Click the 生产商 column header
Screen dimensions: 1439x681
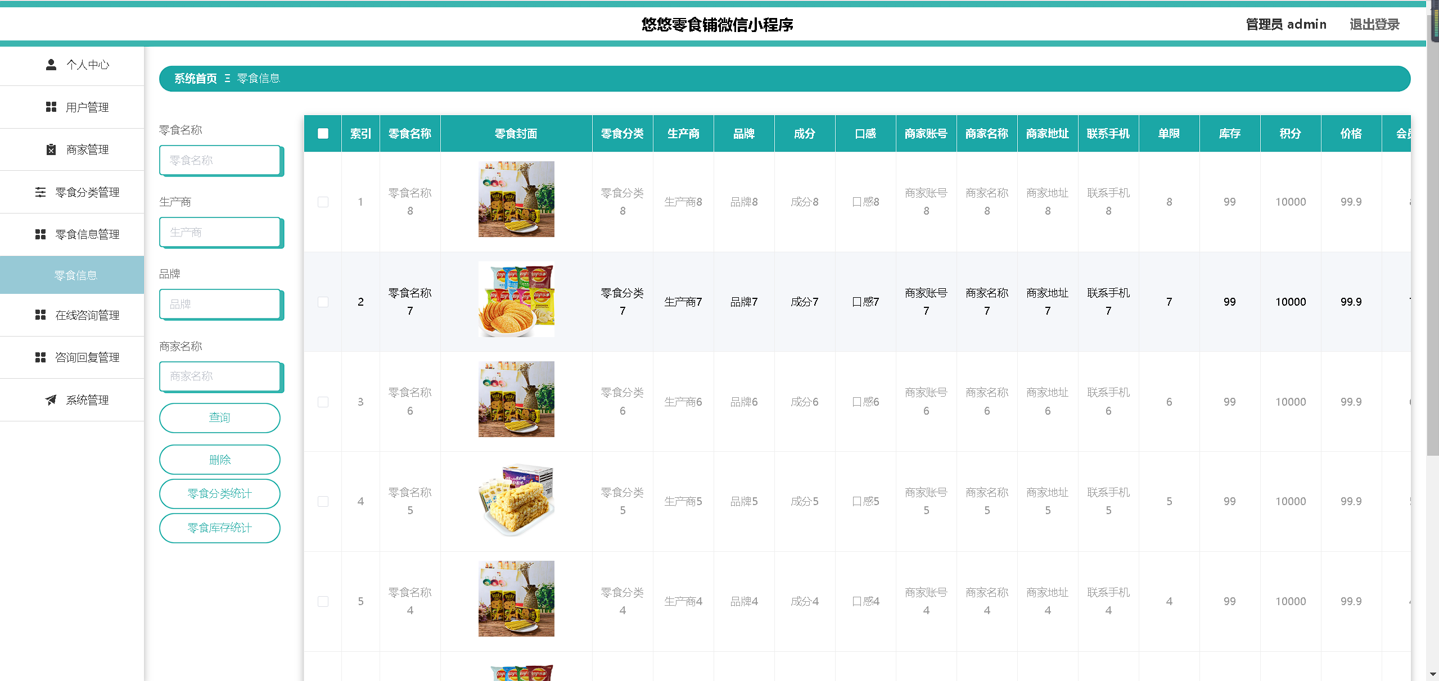683,134
